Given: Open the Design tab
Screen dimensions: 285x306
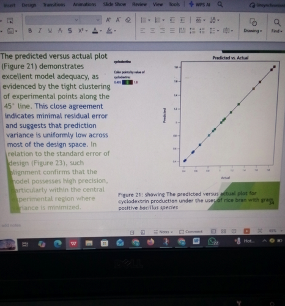Looking at the screenshot, I should (29, 5).
